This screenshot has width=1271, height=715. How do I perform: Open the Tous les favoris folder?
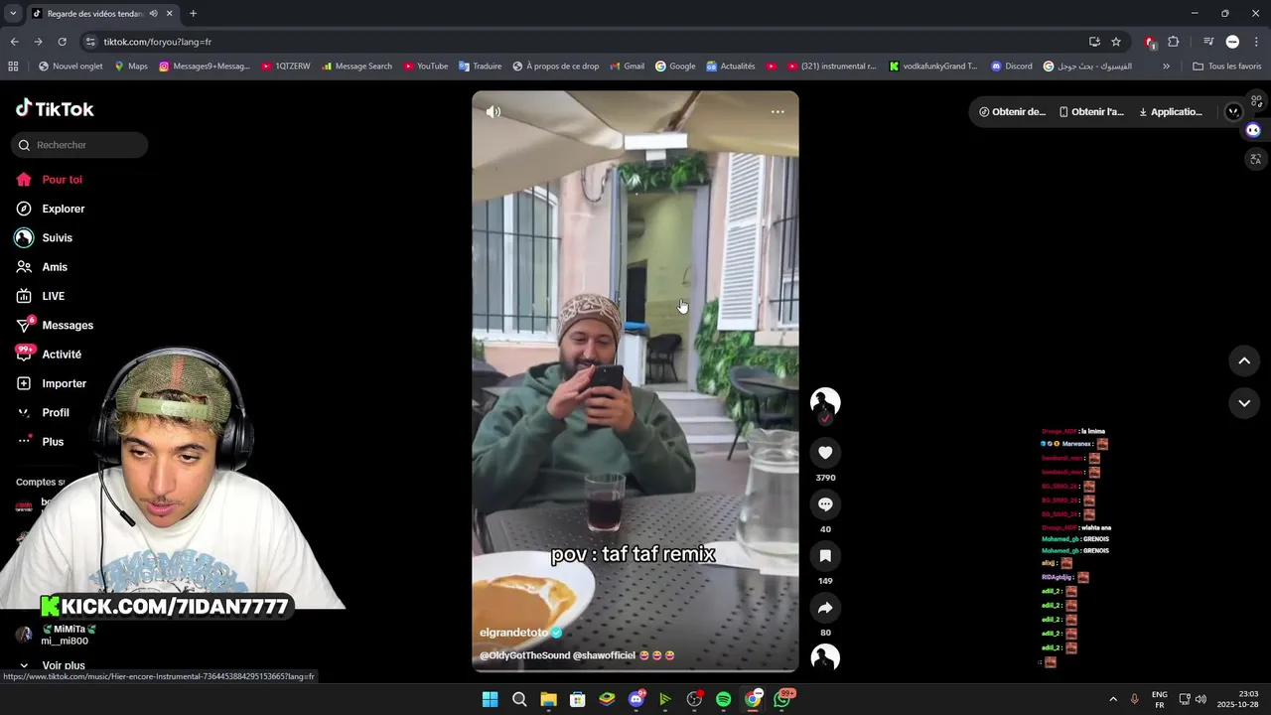1226,67
